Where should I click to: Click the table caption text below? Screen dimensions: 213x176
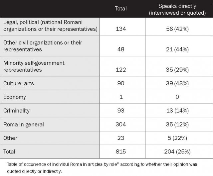coord(102,168)
